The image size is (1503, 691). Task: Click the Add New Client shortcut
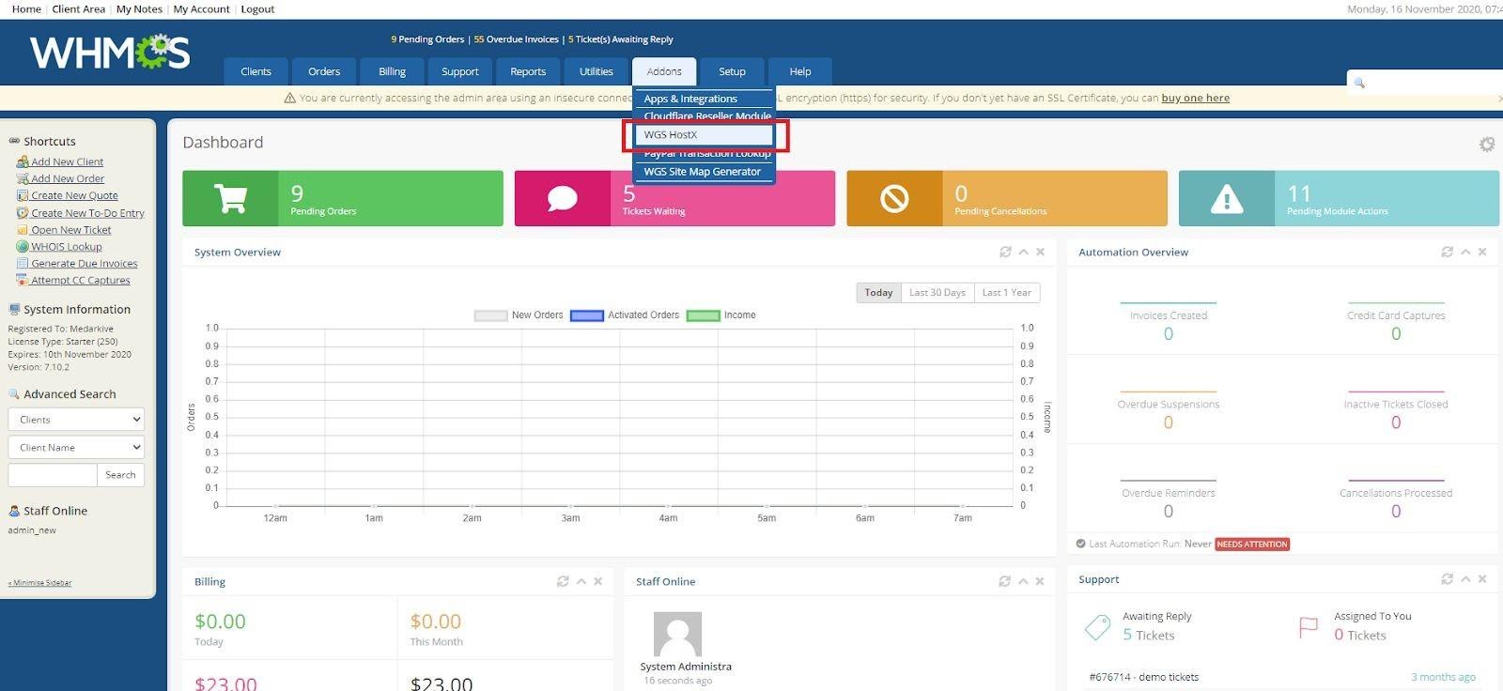click(67, 161)
